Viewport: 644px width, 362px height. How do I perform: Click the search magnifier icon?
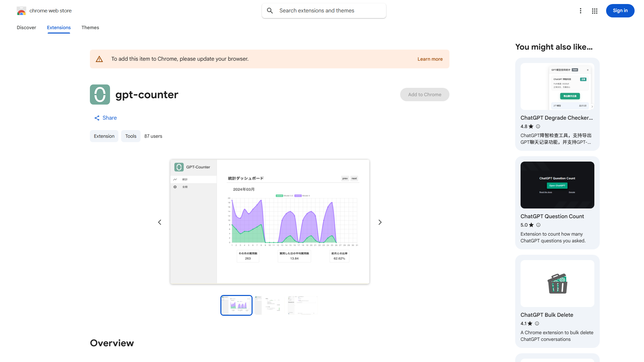270,10
